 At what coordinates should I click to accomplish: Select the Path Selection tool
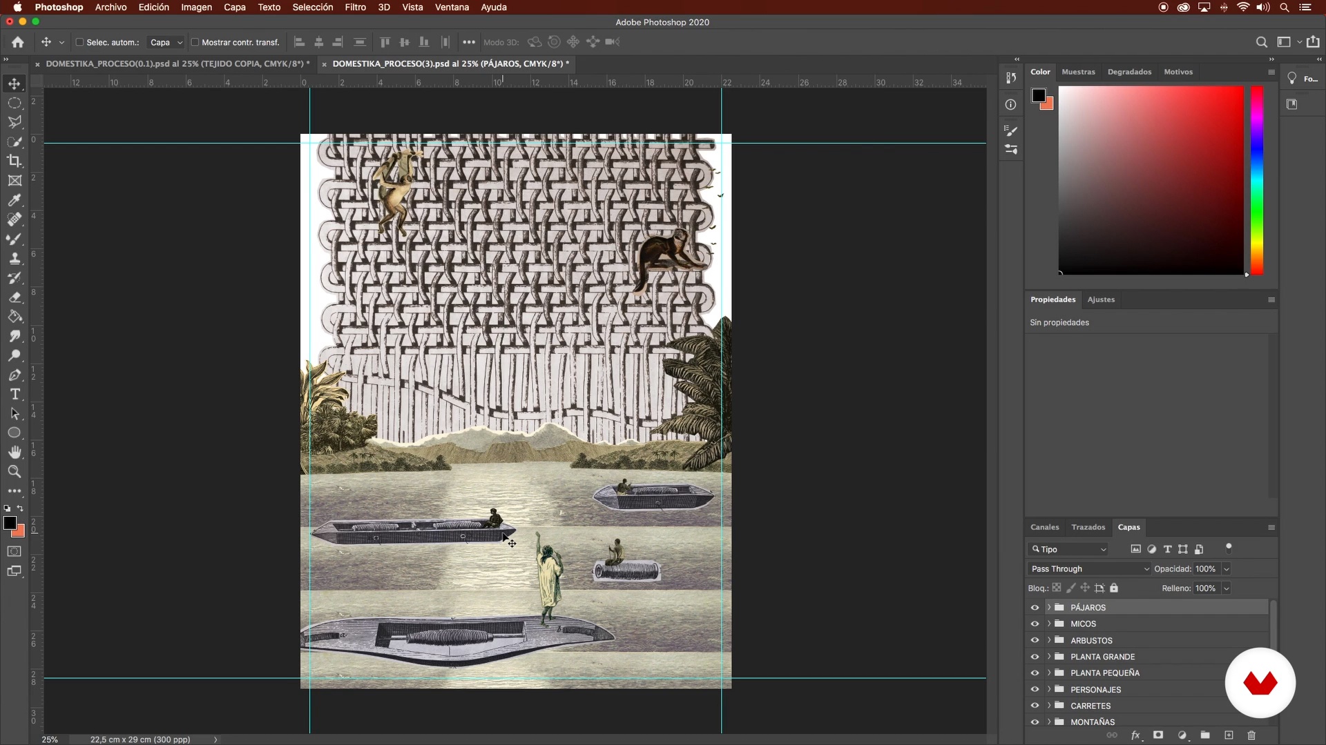pyautogui.click(x=15, y=413)
